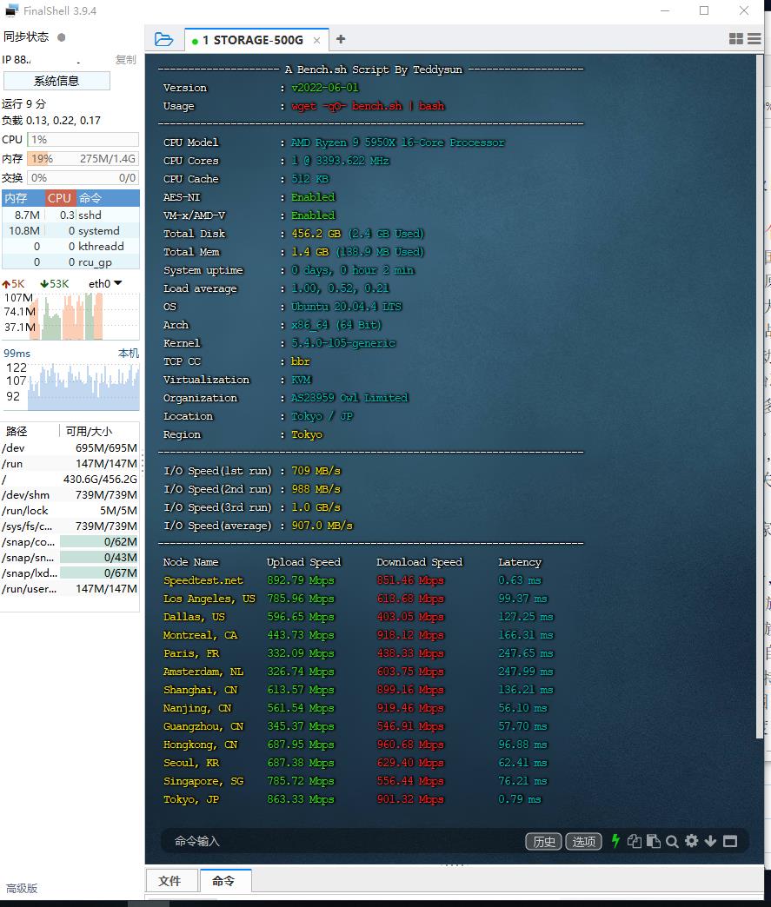Screen dimensions: 771x907
Task: Select the kthreadd process row
Action: [70, 246]
